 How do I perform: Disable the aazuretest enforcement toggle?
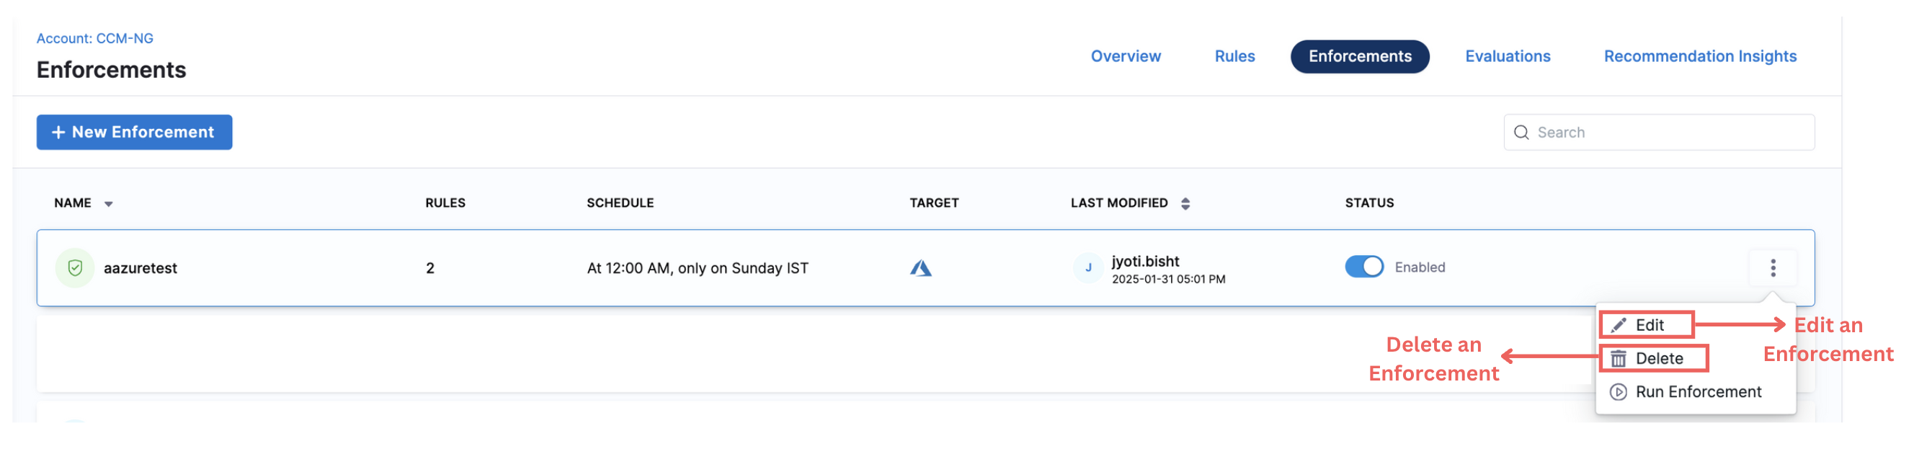(1363, 267)
